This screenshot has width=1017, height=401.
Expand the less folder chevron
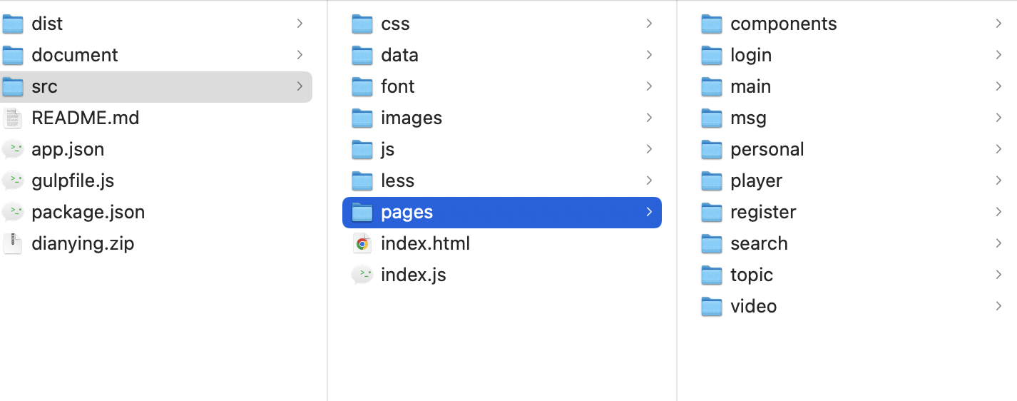(x=649, y=181)
